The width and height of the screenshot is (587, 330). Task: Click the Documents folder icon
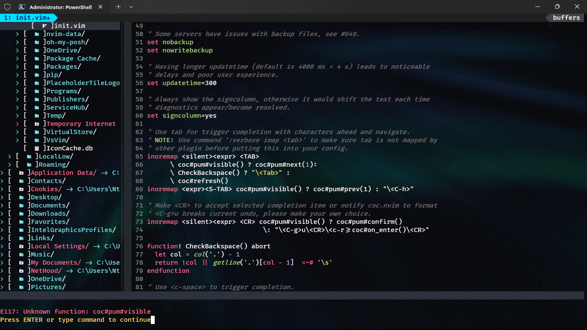[x=22, y=205]
